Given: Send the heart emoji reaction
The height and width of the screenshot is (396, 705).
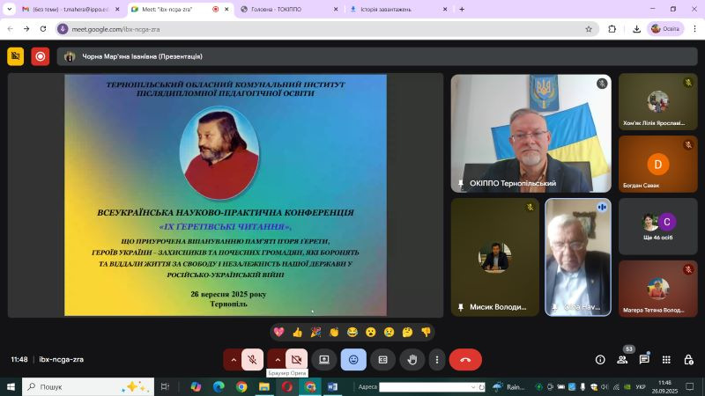Looking at the screenshot, I should pos(278,332).
